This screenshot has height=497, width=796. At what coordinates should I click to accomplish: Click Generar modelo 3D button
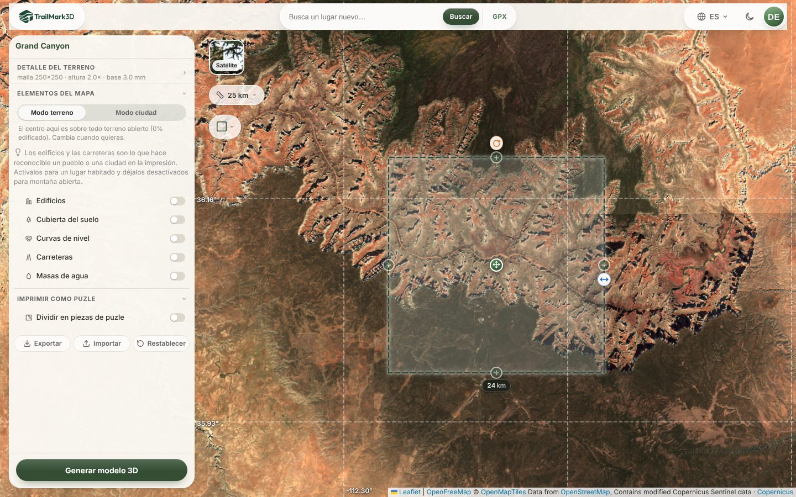click(x=102, y=470)
